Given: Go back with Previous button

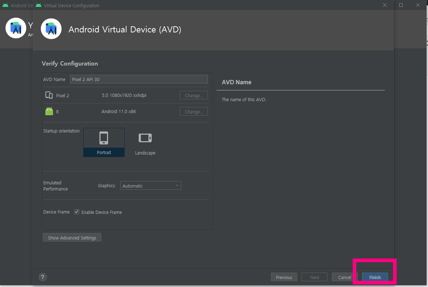Looking at the screenshot, I should tap(284, 277).
